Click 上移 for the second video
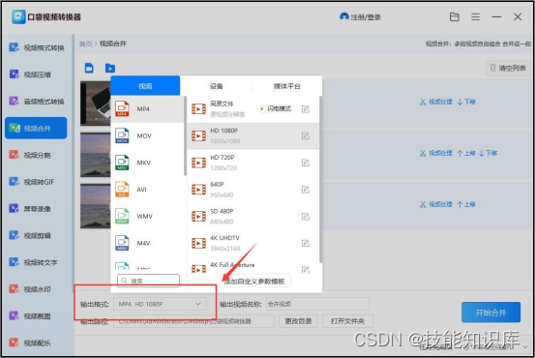The height and width of the screenshot is (358, 535). tap(466, 153)
